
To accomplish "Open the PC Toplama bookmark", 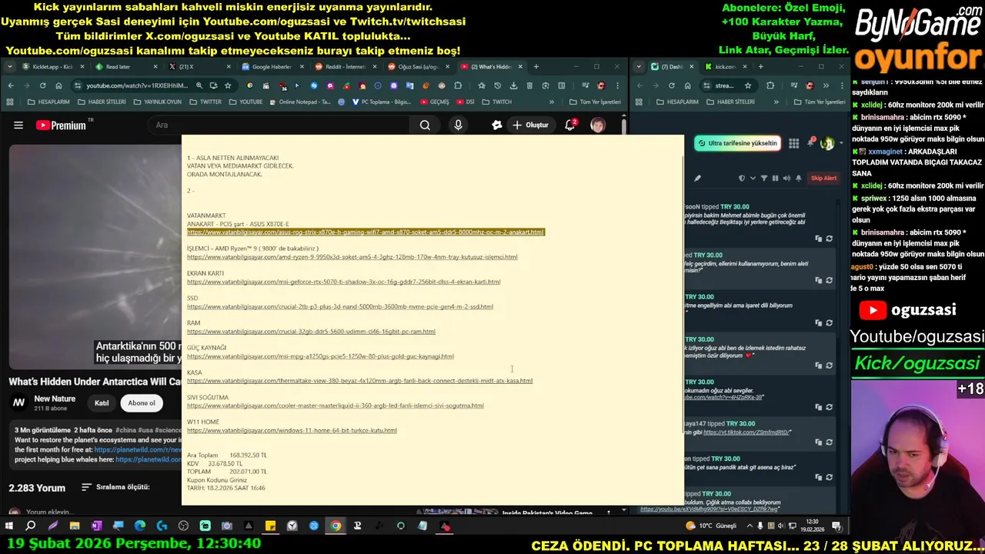I will click(381, 102).
